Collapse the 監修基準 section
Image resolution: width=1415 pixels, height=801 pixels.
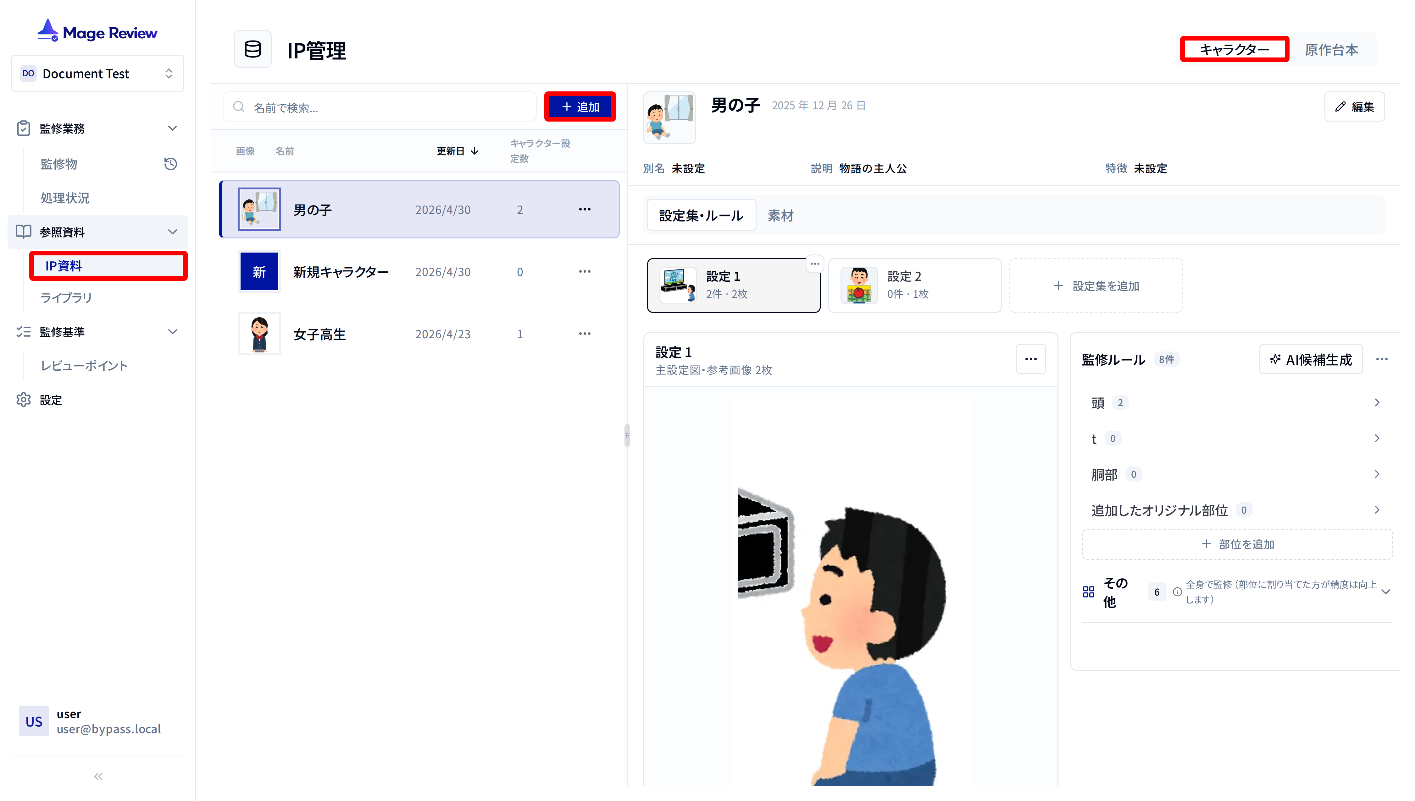172,332
